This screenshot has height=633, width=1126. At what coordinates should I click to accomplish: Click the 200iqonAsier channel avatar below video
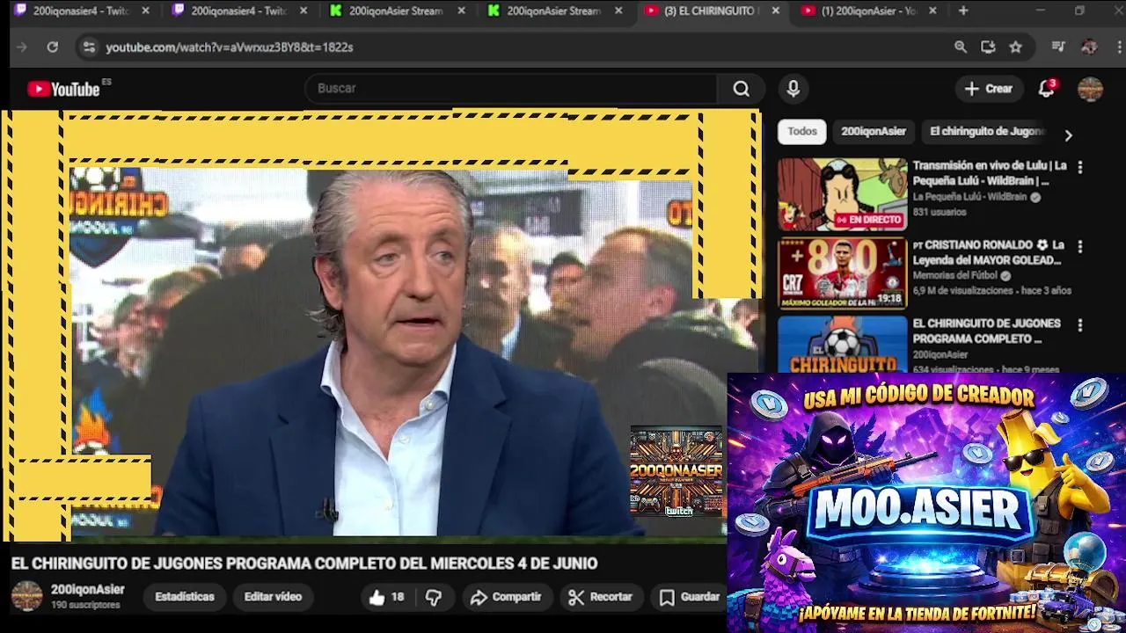[26, 596]
